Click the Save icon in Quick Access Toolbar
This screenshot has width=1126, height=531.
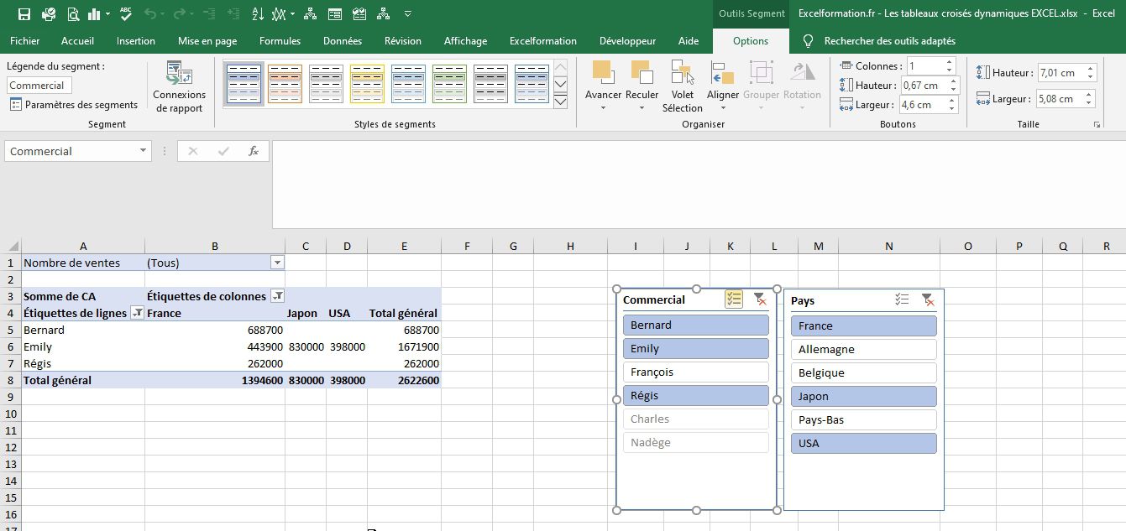click(x=24, y=13)
